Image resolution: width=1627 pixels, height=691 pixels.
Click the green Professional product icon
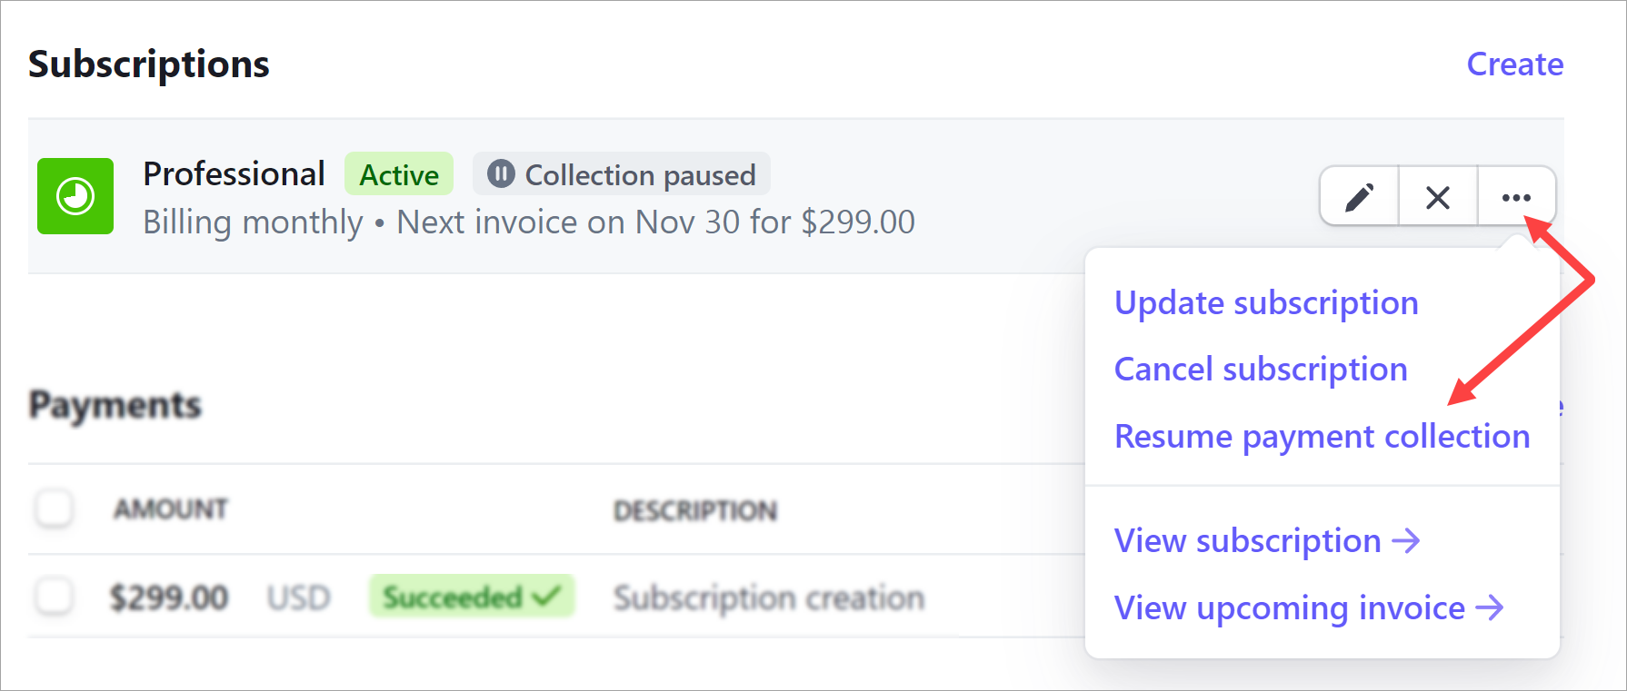pyautogui.click(x=75, y=196)
